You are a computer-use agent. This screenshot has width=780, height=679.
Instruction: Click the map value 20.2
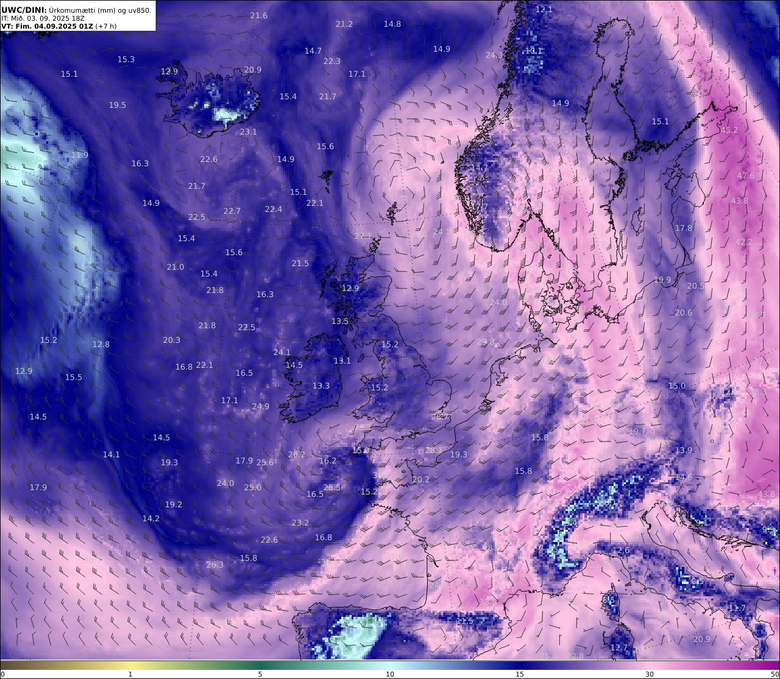coord(421,479)
